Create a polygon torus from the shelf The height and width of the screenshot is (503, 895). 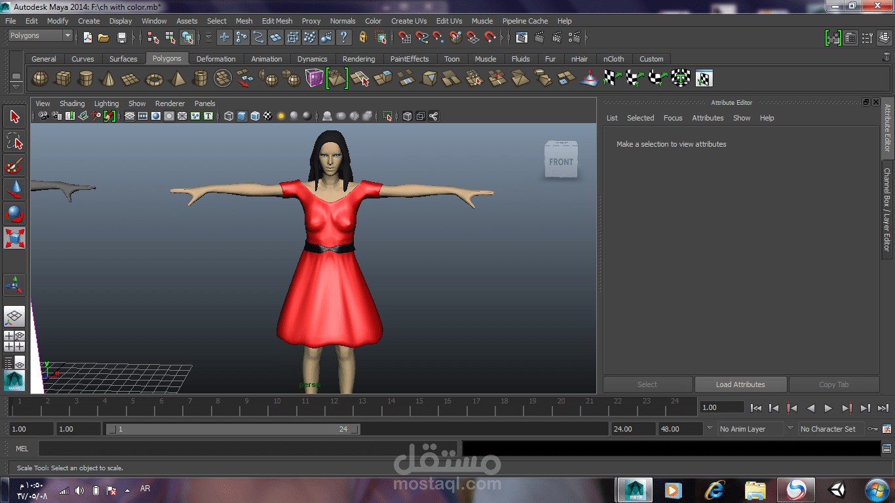pos(154,79)
